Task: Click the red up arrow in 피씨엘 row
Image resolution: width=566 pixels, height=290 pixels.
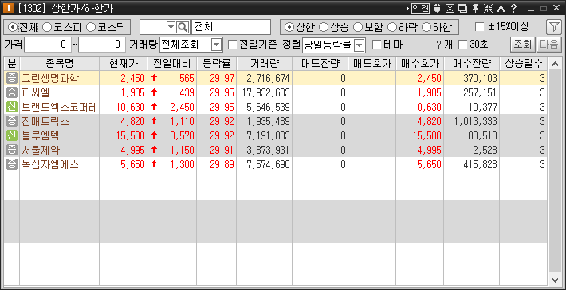Action: (x=155, y=92)
